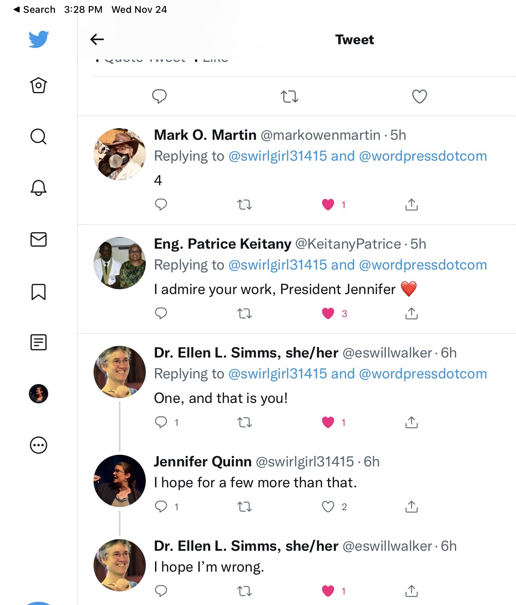This screenshot has height=605, width=516.
Task: Unlike Eng. Patrice Keitany's reply
Action: [328, 313]
